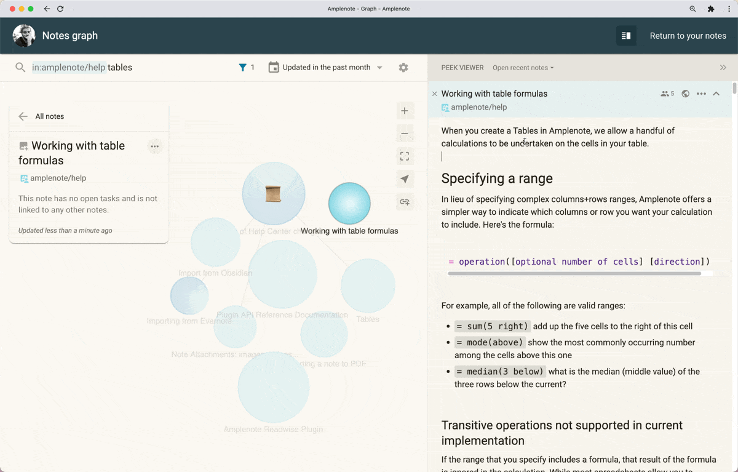The height and width of the screenshot is (472, 738).
Task: Open the browser three-dot menu
Action: (x=729, y=9)
